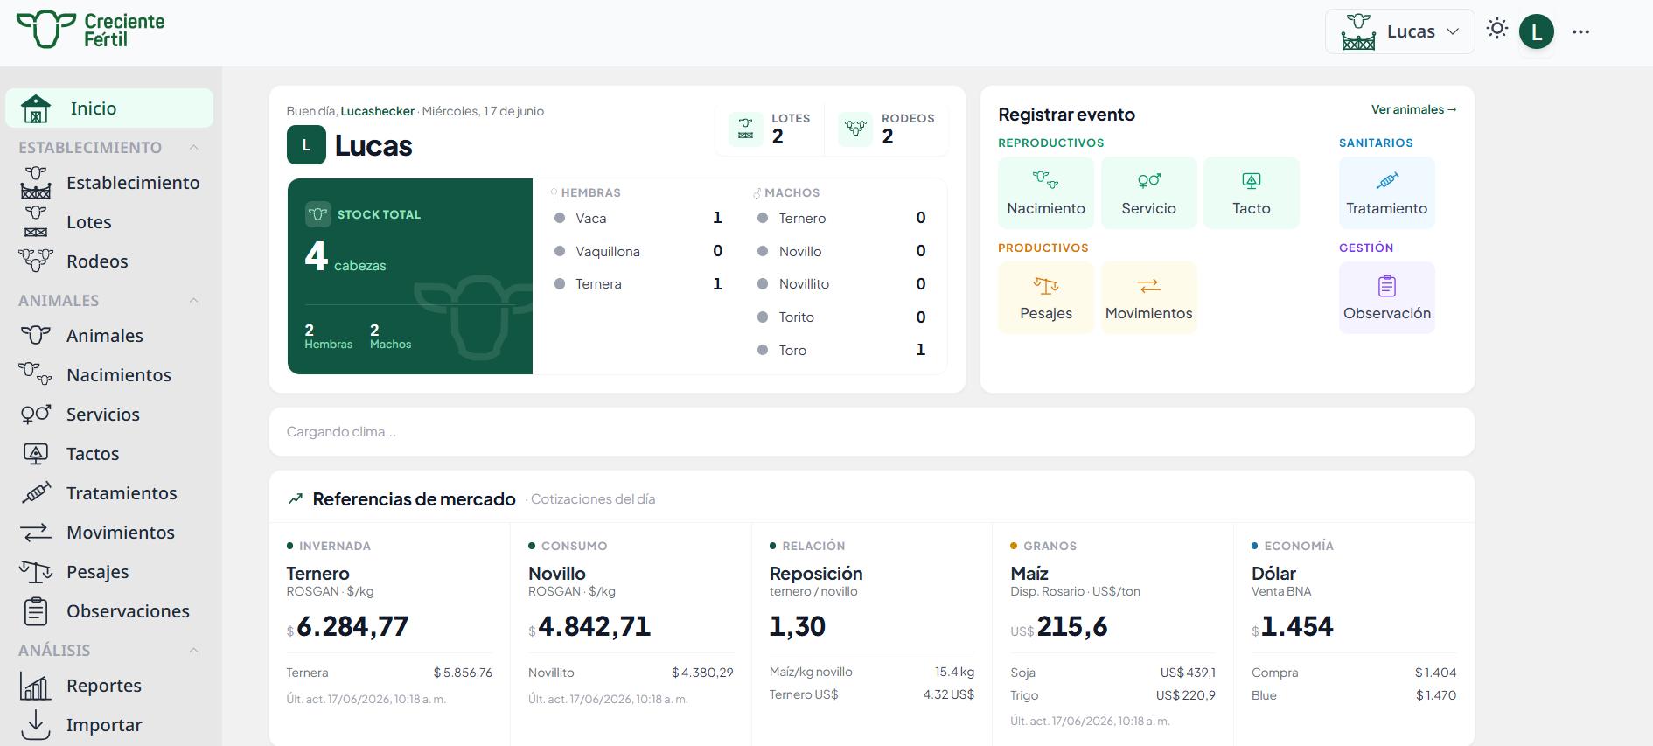Click the Observaciones clipboard sidebar icon

click(x=36, y=611)
